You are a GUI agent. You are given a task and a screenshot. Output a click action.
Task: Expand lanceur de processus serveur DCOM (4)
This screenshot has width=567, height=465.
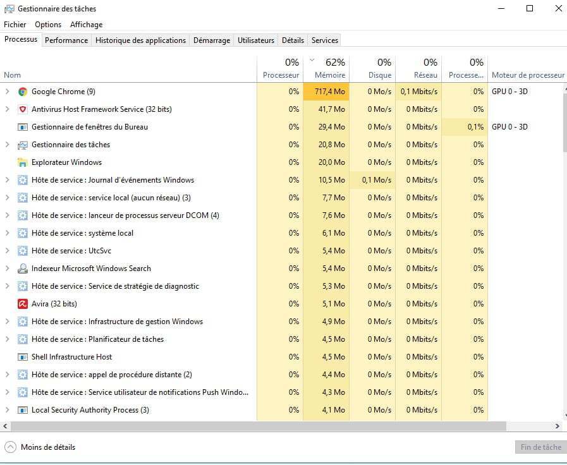click(x=7, y=215)
